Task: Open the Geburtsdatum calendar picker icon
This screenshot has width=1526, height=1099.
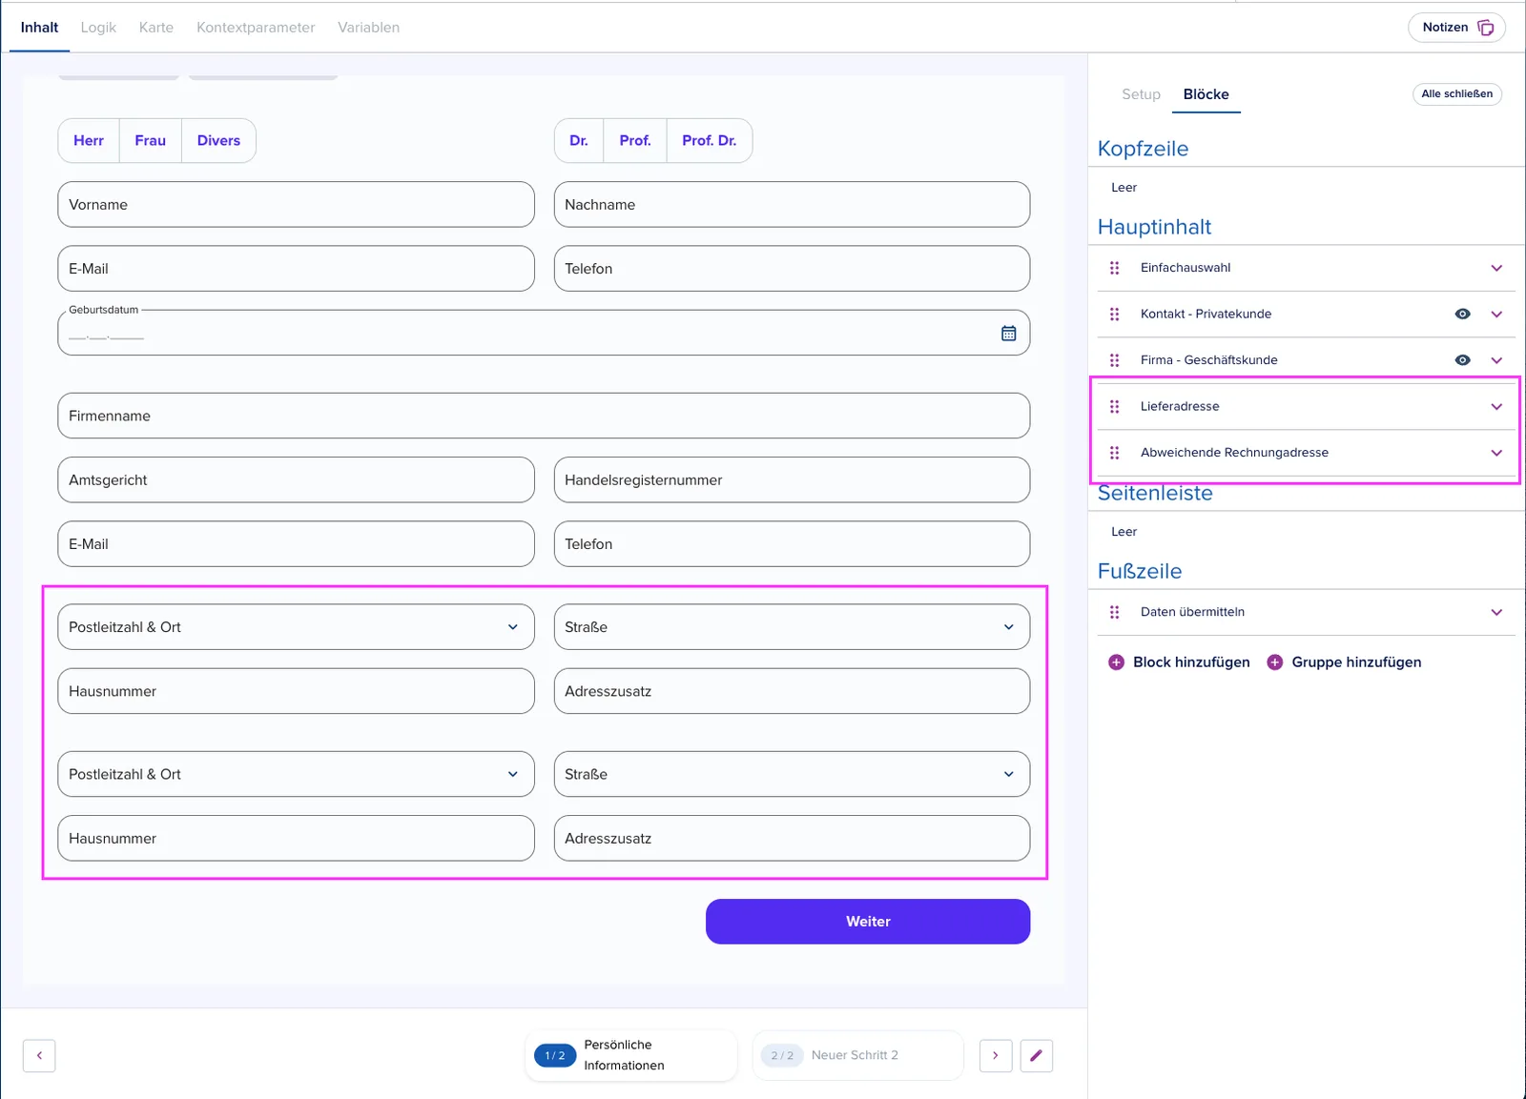Action: [x=1008, y=334]
